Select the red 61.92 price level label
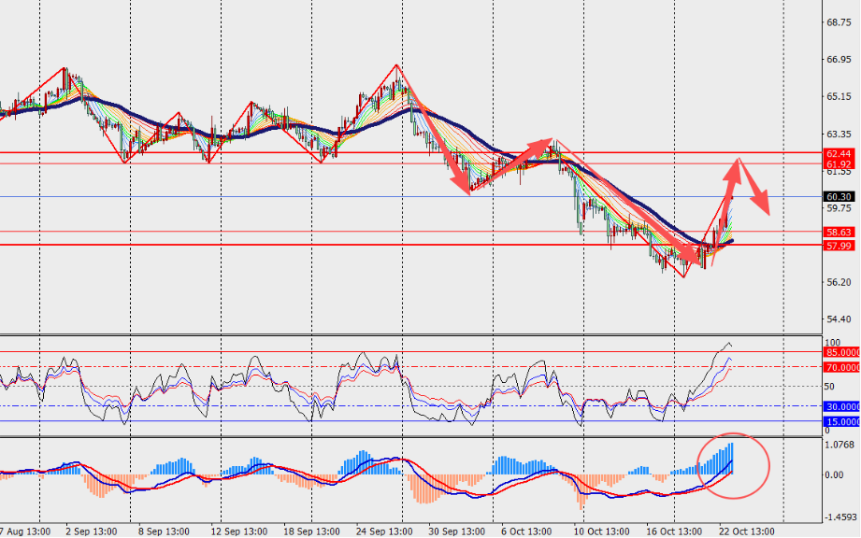Screen dimensions: 861x538 839,163
